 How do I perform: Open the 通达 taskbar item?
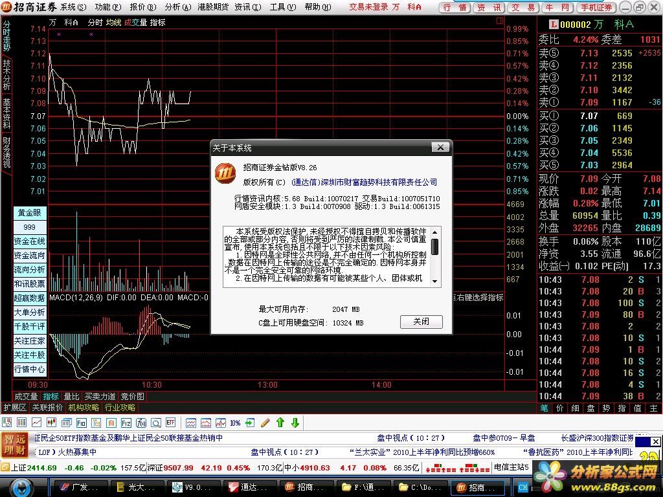[x=249, y=487]
